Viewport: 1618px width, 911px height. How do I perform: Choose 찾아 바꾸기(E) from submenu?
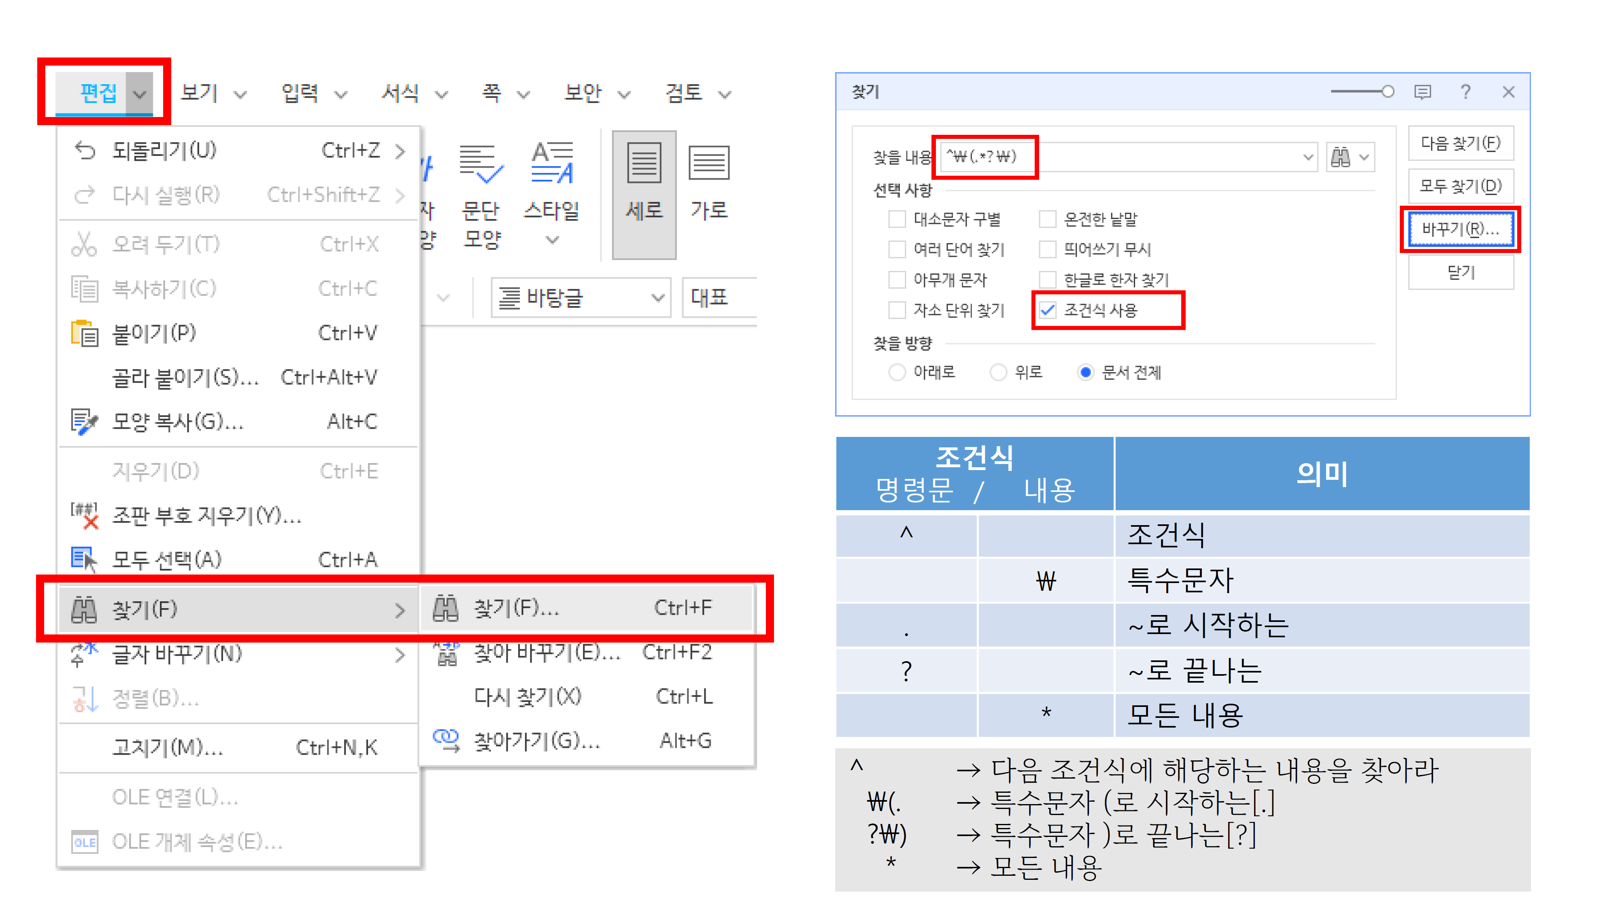(546, 653)
